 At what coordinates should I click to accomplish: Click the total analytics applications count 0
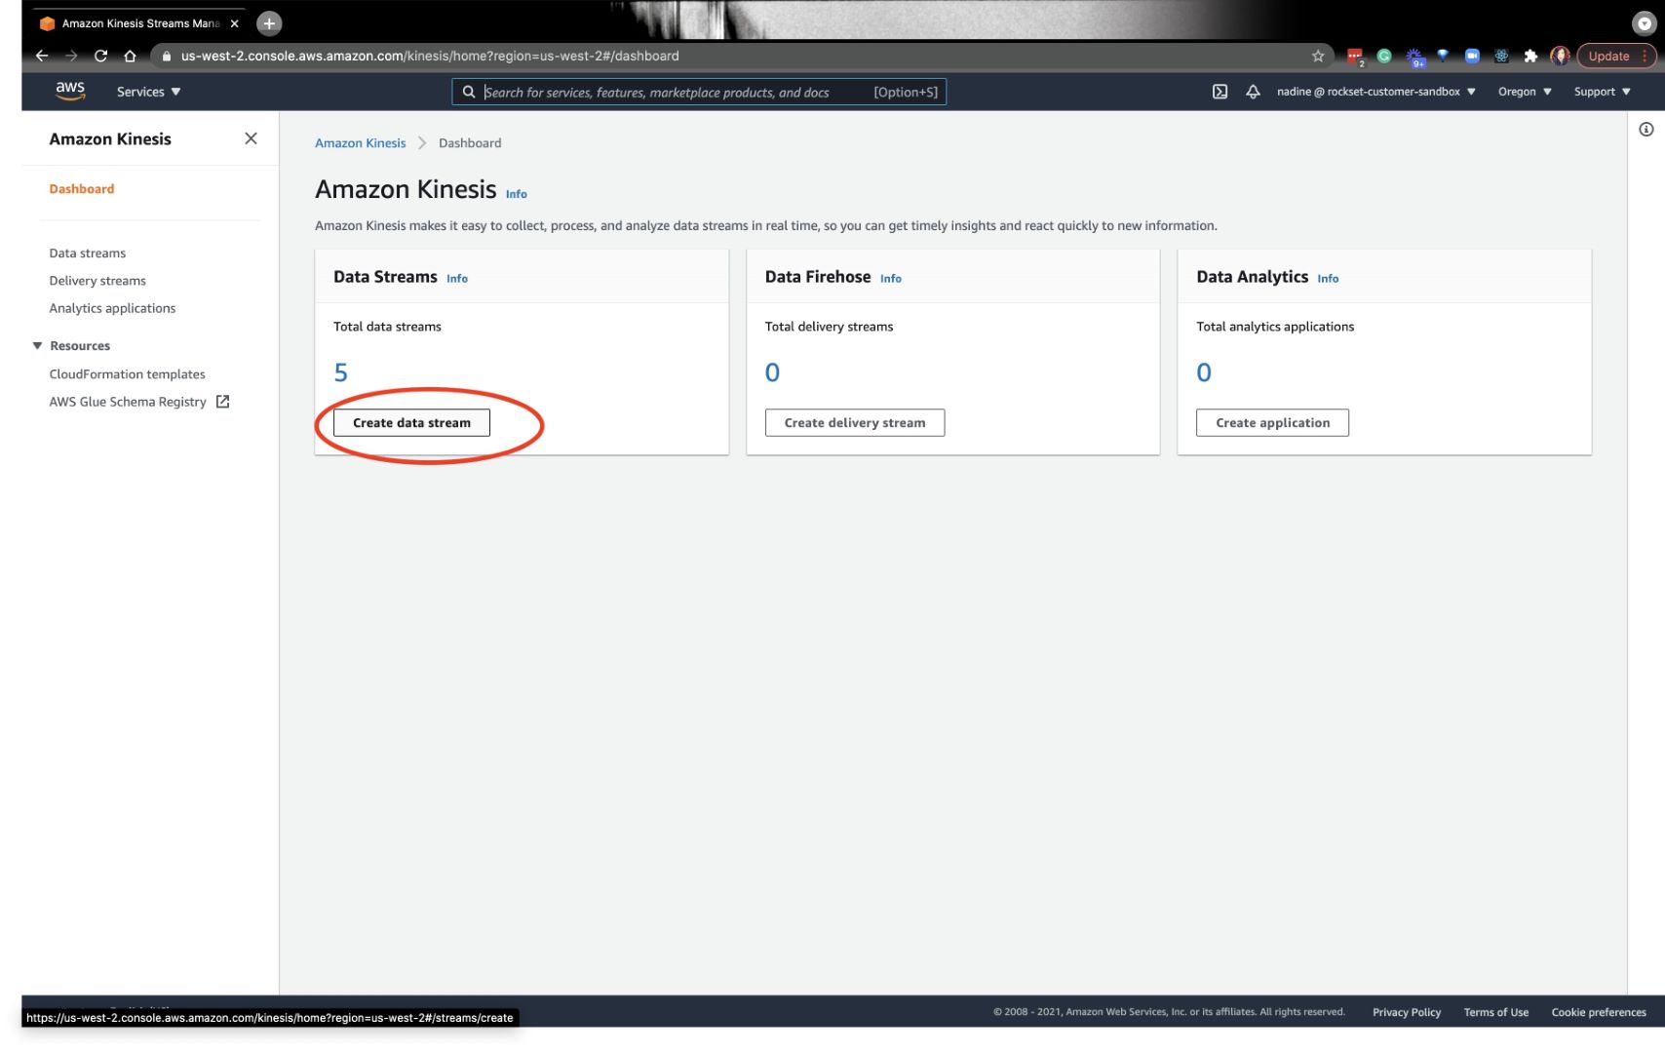point(1204,372)
